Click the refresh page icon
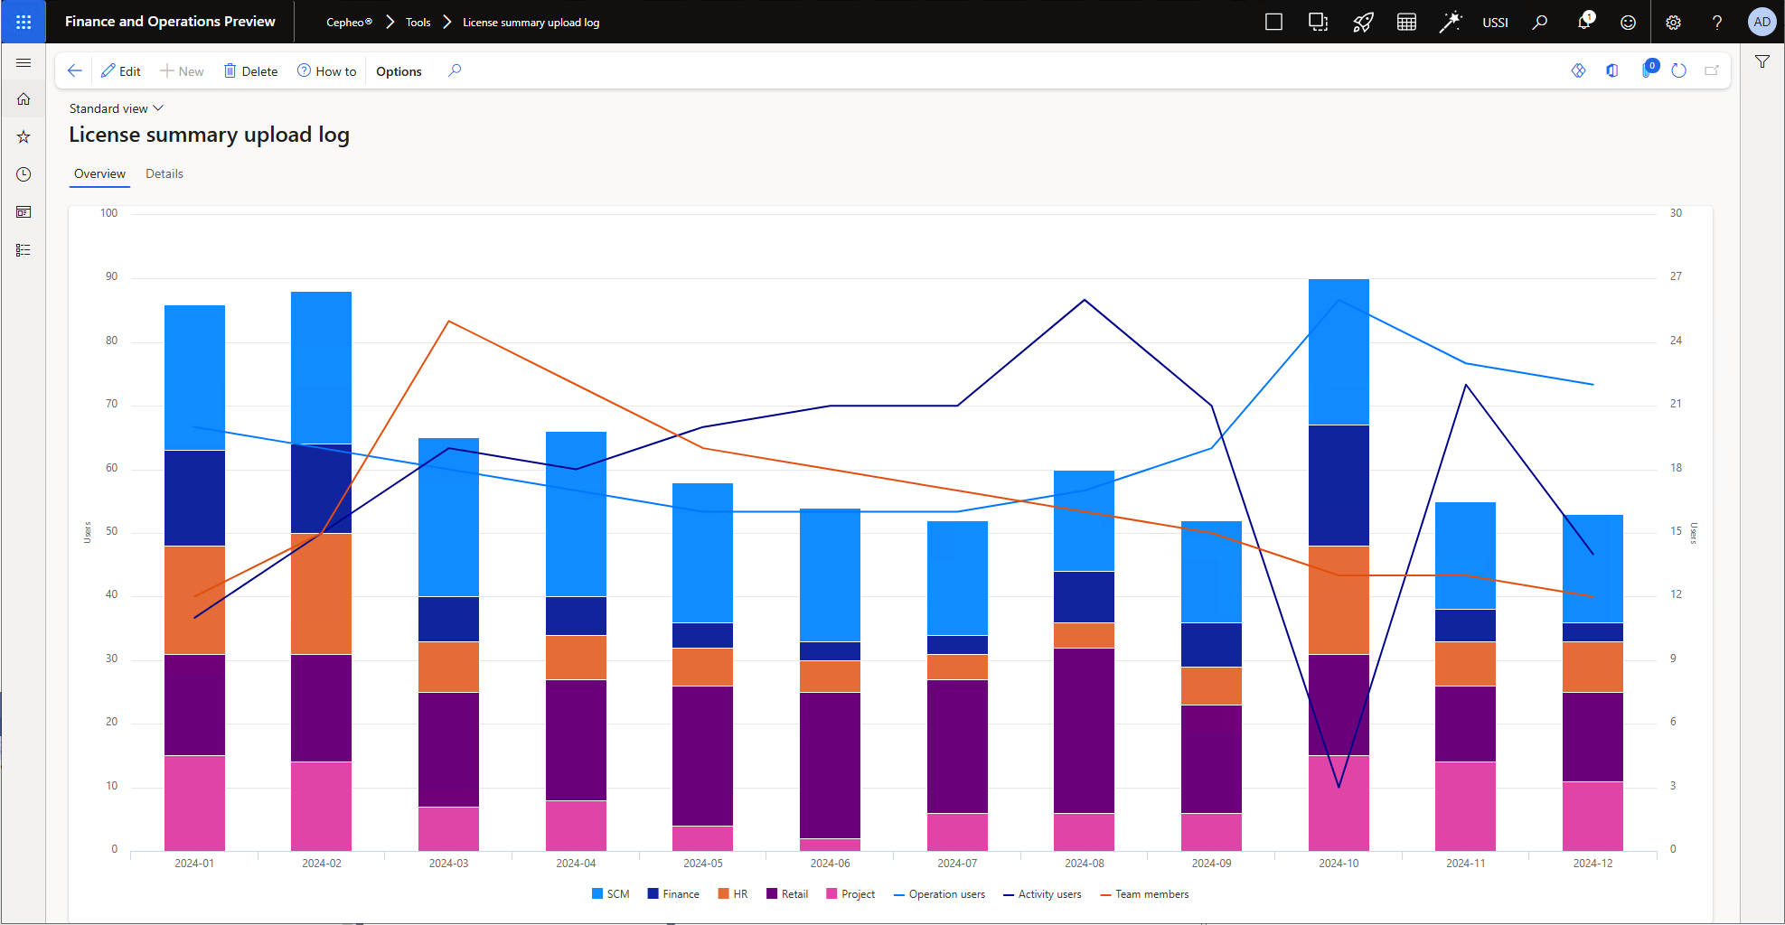The image size is (1785, 925). [1678, 70]
